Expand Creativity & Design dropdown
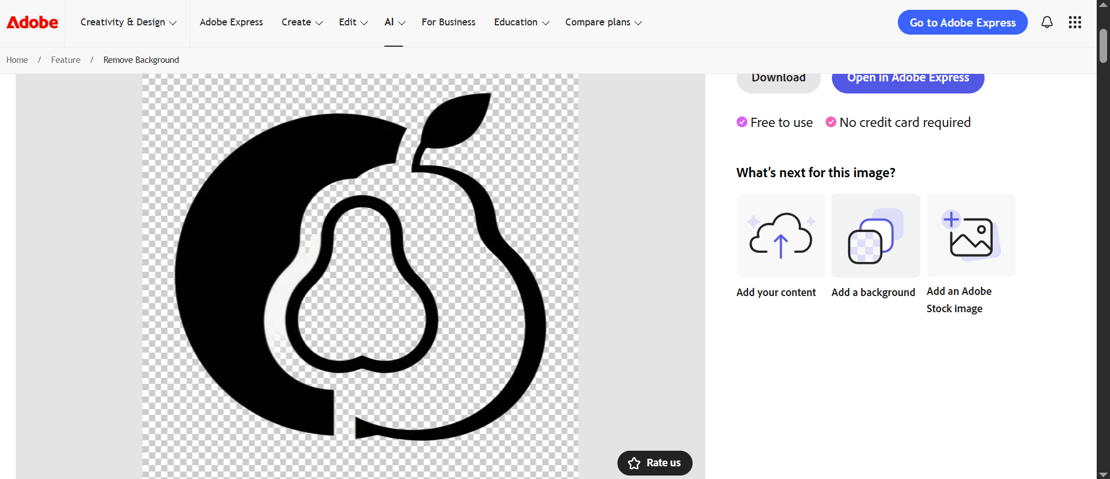 click(x=128, y=23)
